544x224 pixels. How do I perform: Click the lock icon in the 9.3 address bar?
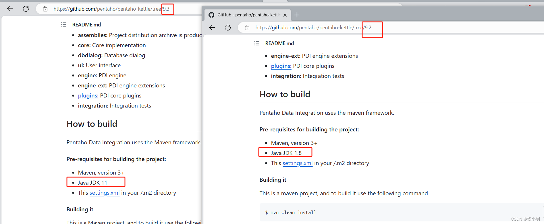45,9
